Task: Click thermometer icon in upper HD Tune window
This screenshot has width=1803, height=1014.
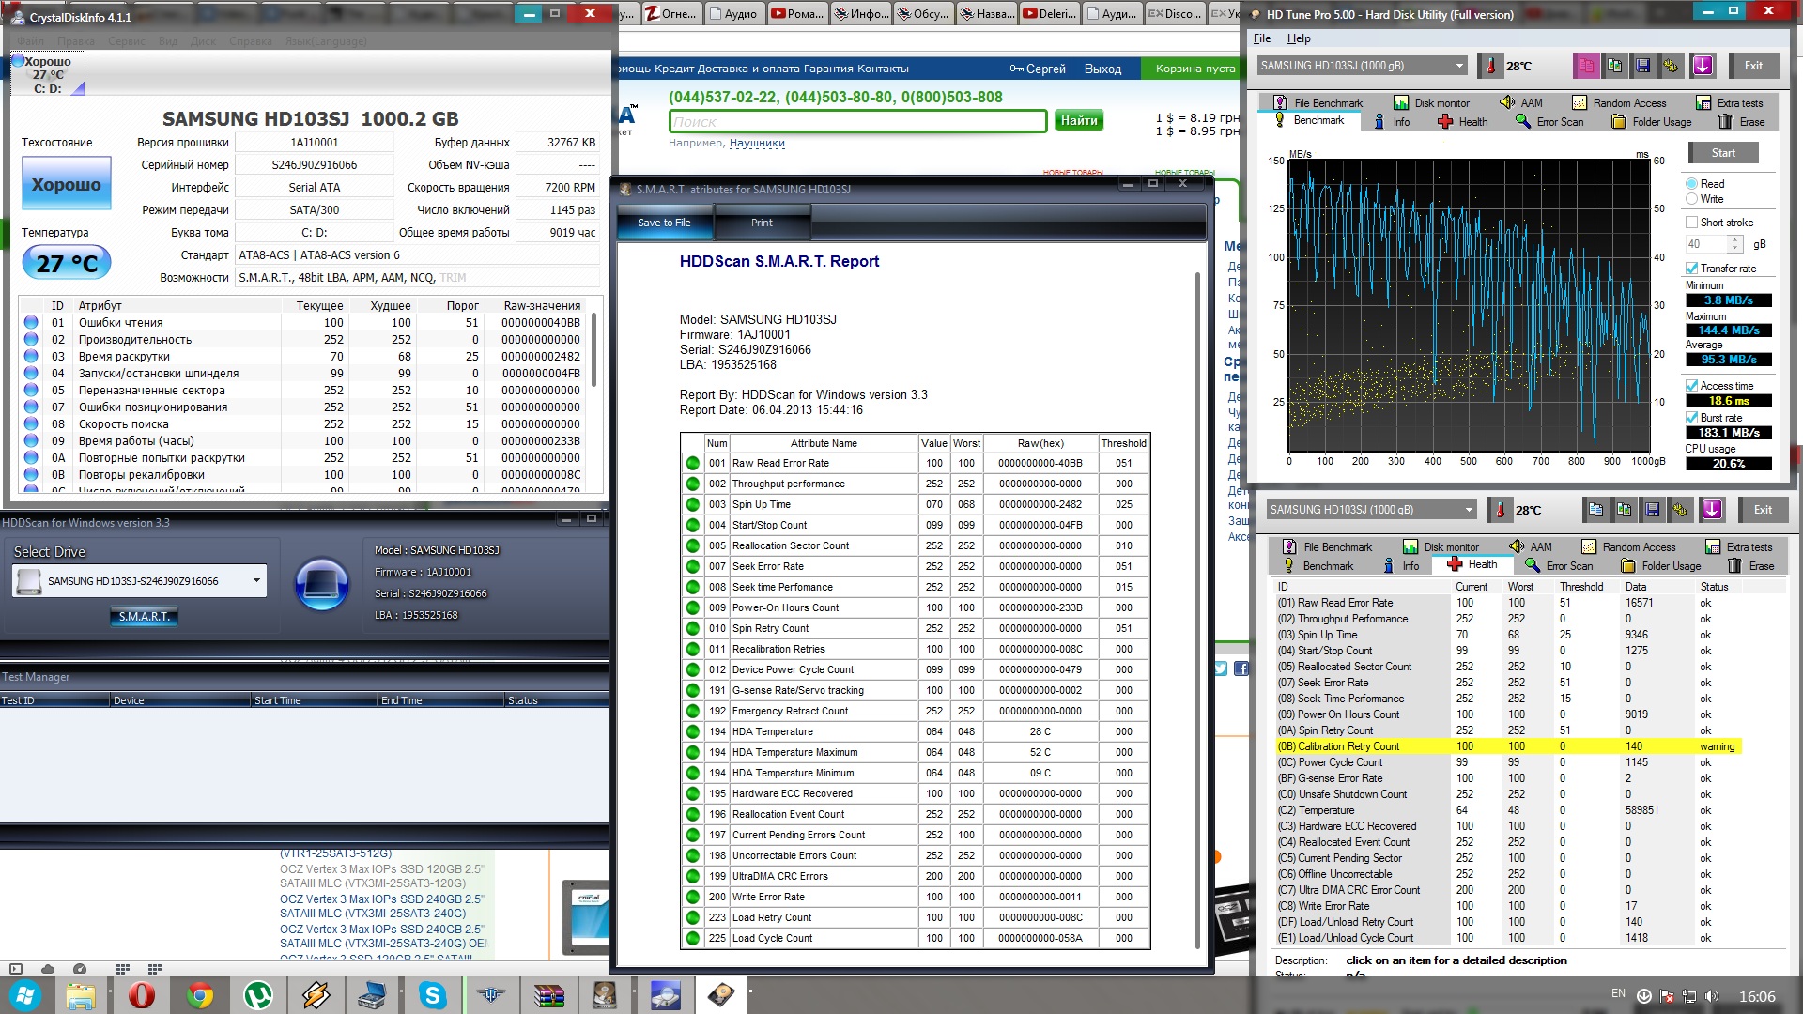Action: point(1490,66)
